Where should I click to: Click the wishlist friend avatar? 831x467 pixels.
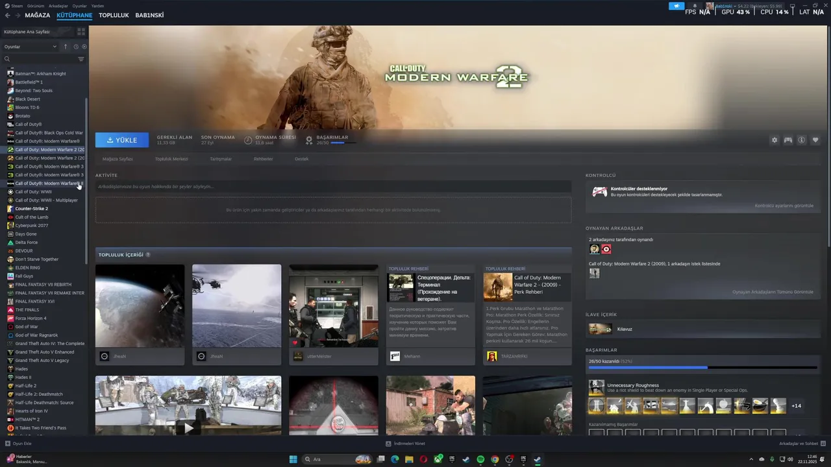click(594, 273)
